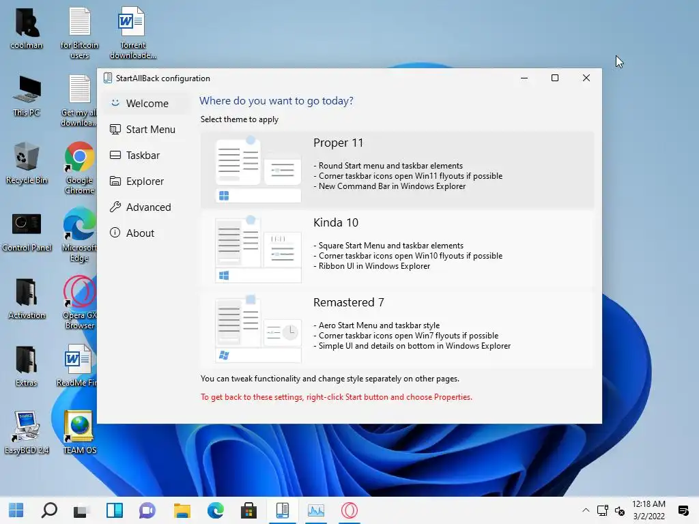
Task: Select the Google Chrome shortcut
Action: pos(79,168)
